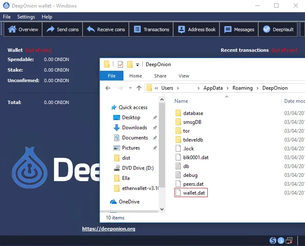This screenshot has width=305, height=246.
Task: Sort files by the Name column header
Action: [x=181, y=101]
